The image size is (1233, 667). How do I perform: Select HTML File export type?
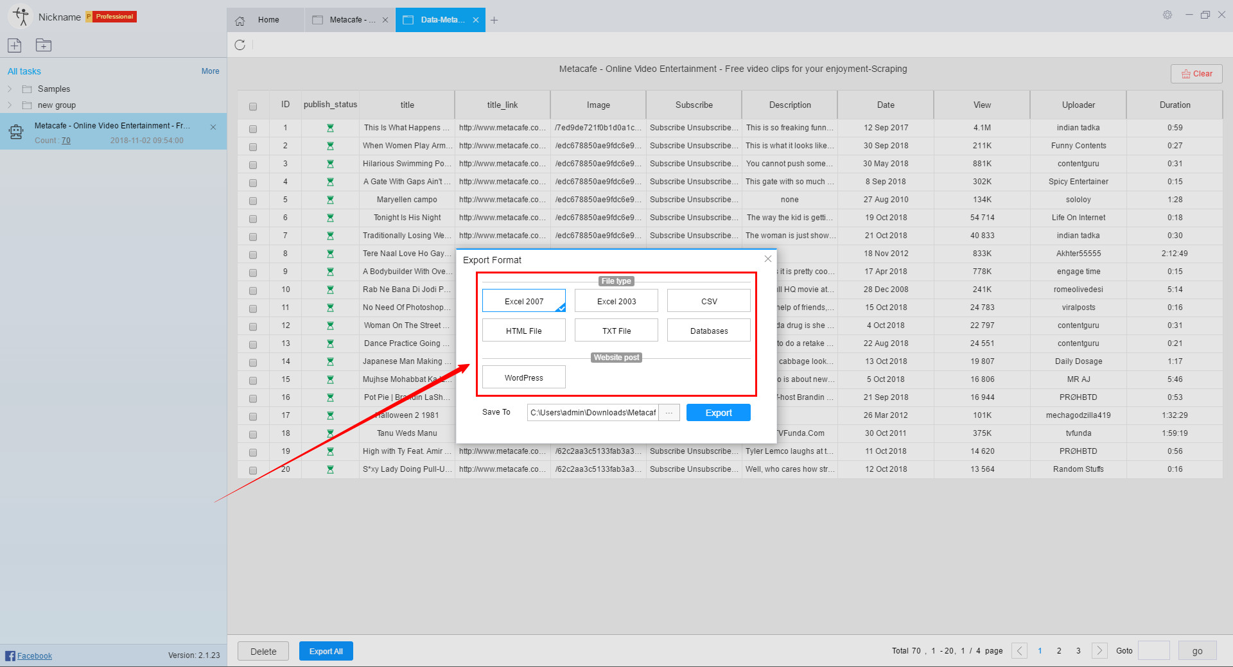click(524, 331)
